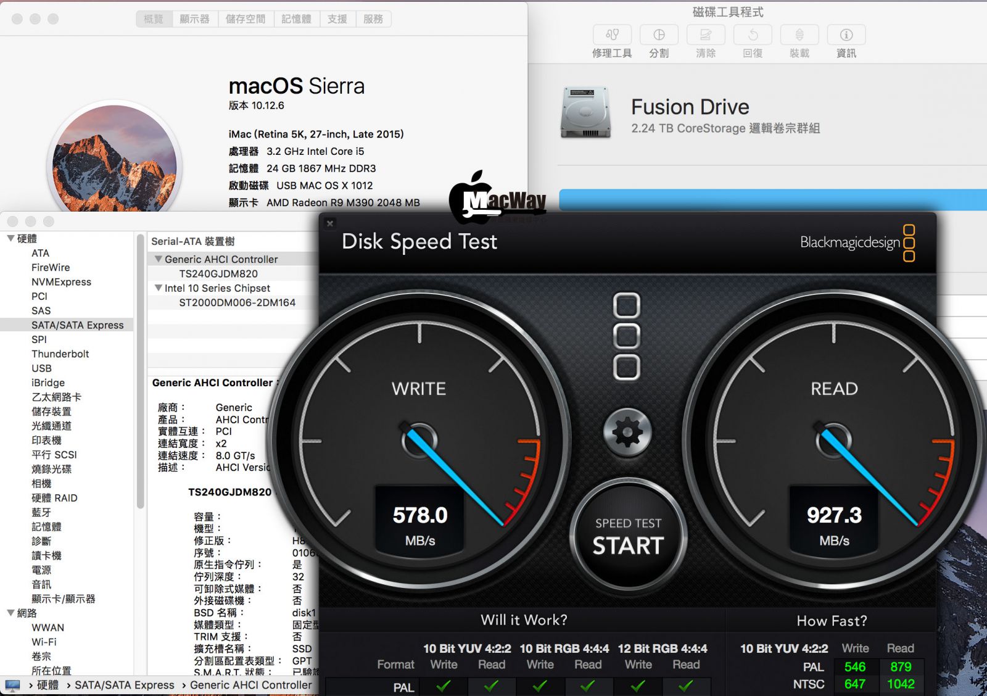Select 硬體 RAID in the hardware sidebar
The image size is (987, 696).
point(54,497)
